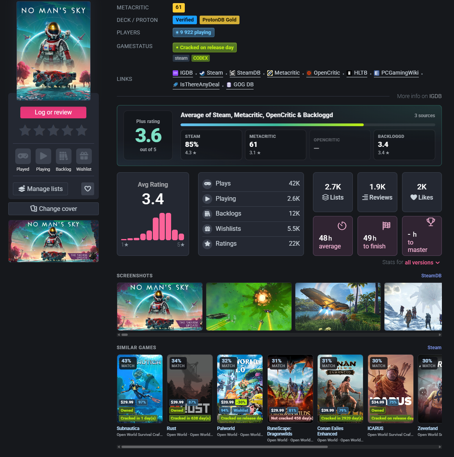
Task: Like the game with heart button
Action: [88, 189]
